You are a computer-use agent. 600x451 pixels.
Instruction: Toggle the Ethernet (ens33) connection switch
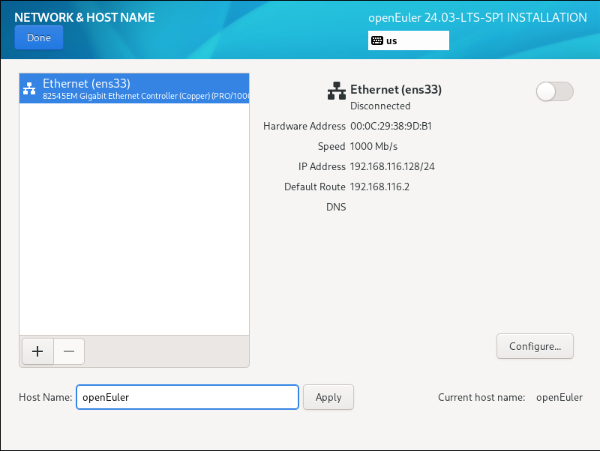click(x=554, y=91)
